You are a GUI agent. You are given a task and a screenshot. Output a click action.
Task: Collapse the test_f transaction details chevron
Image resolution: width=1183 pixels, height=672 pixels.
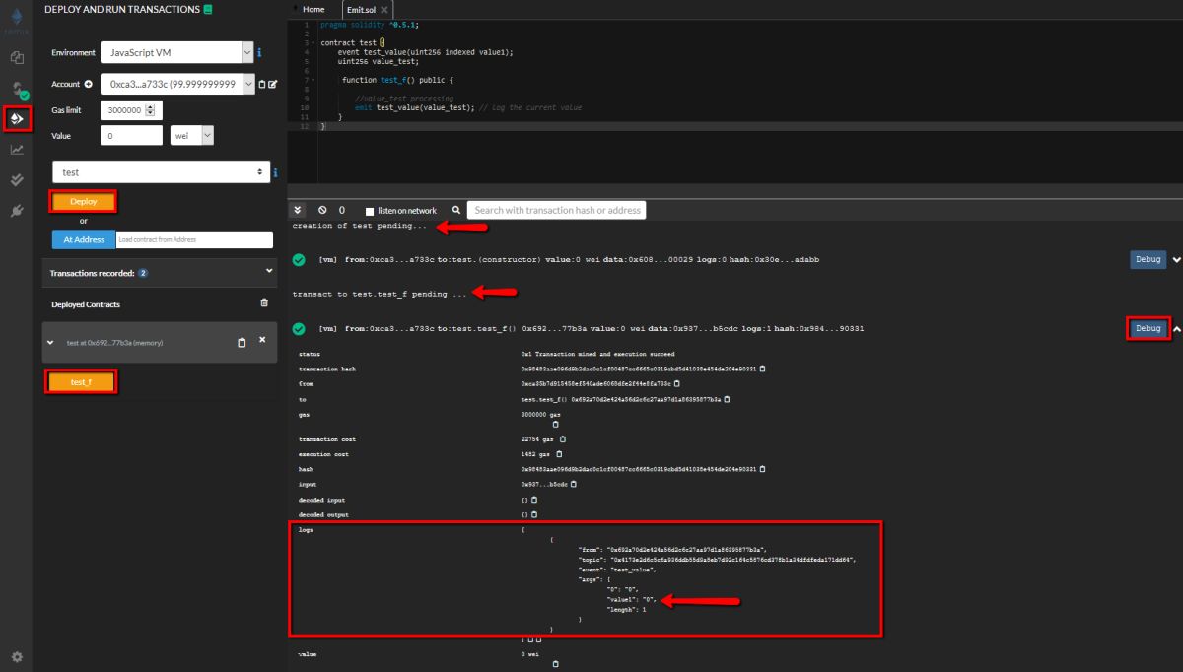1176,329
